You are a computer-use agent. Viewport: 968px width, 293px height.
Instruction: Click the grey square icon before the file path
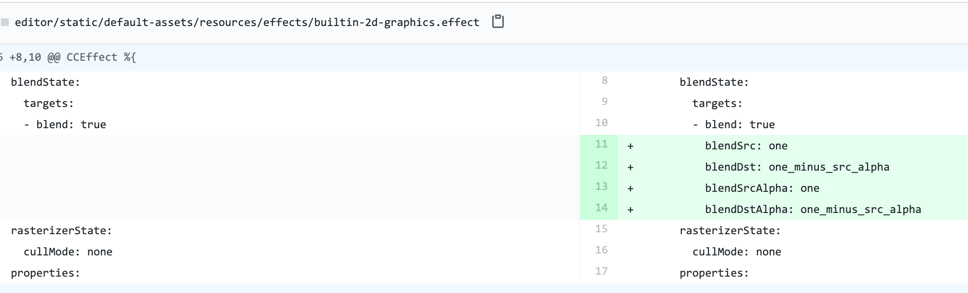[x=5, y=22]
